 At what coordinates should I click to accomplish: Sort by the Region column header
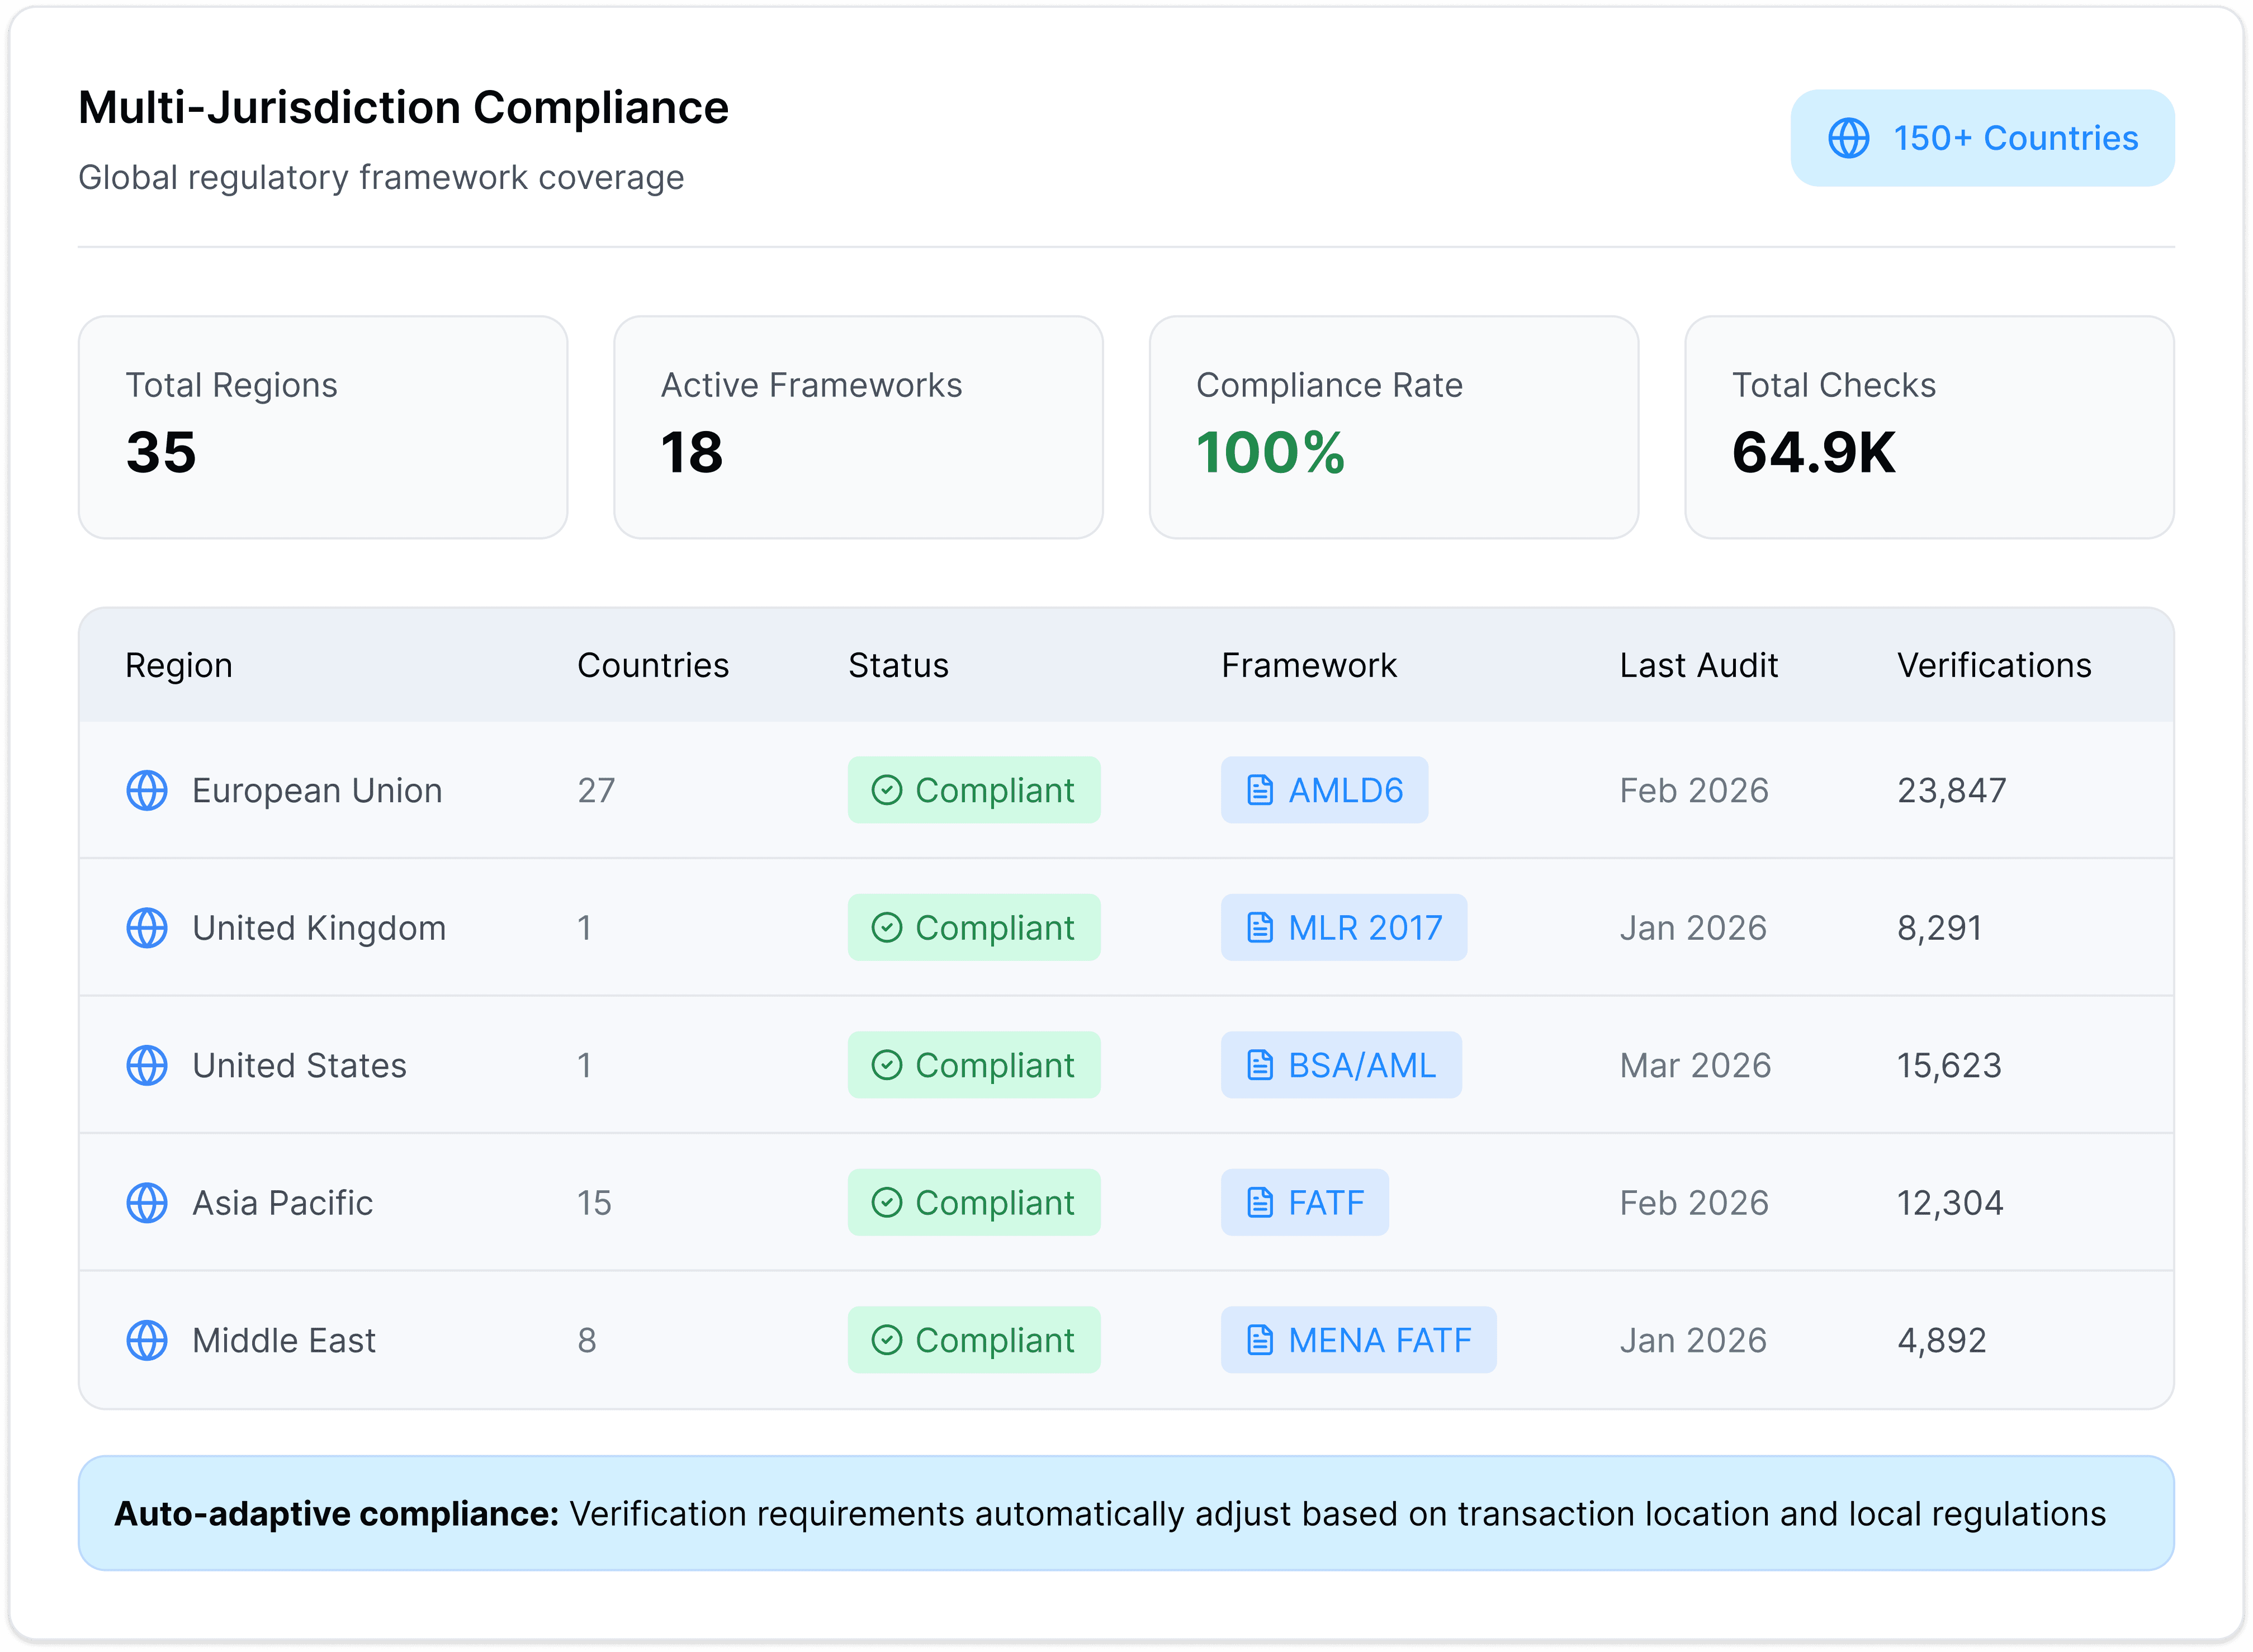pos(179,665)
